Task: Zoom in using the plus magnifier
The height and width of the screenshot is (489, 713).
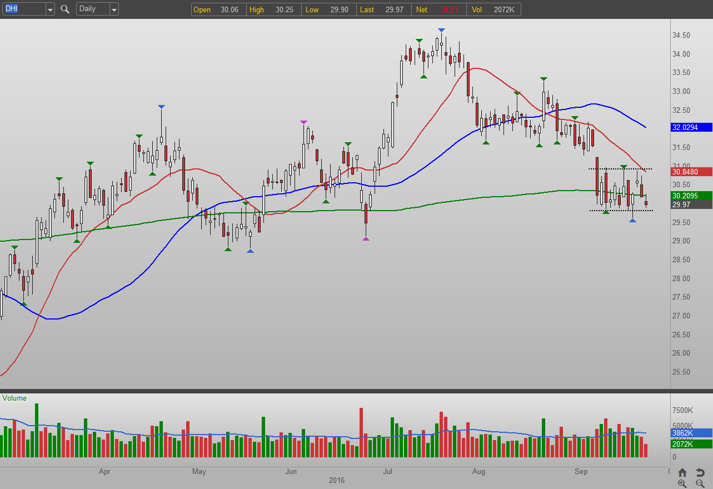Action: click(x=682, y=483)
